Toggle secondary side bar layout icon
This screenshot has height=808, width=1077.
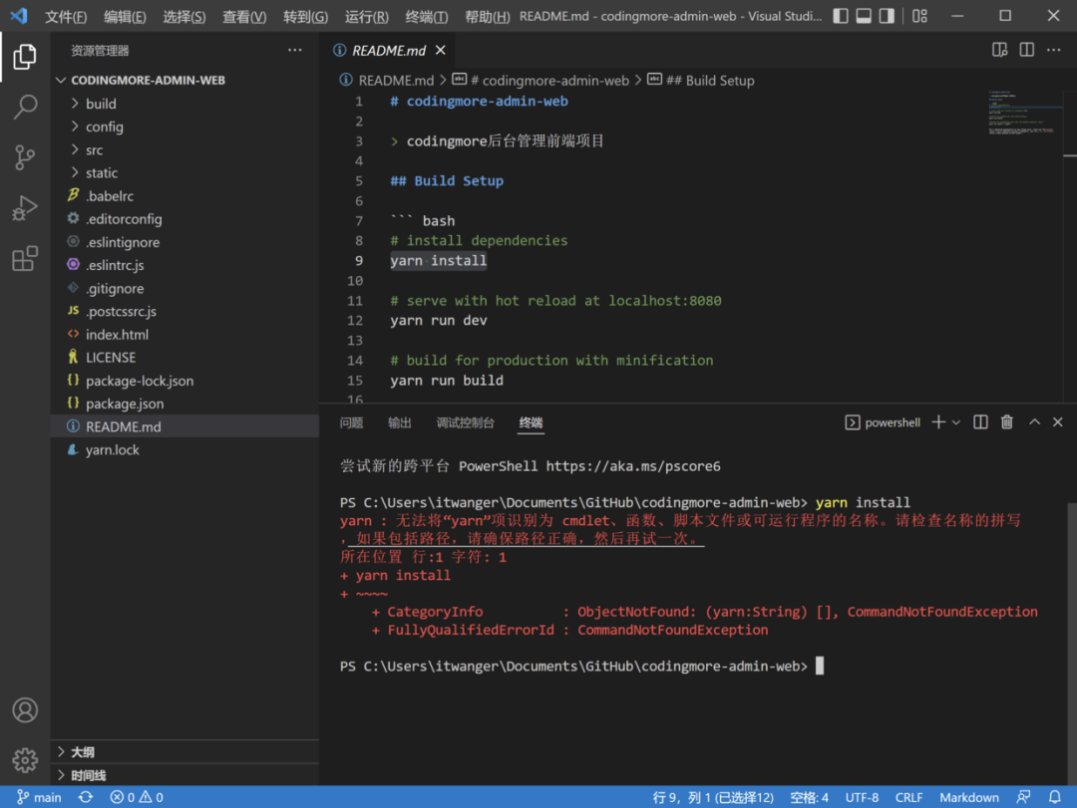tap(887, 16)
